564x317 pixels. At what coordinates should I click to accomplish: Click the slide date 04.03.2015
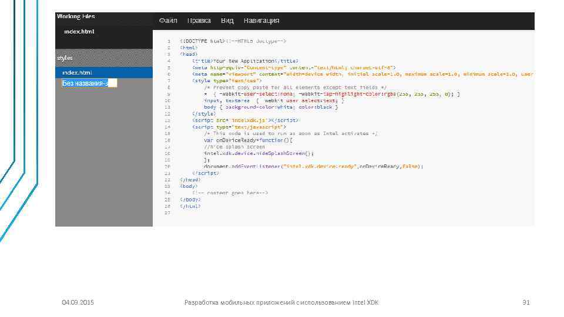pyautogui.click(x=78, y=302)
